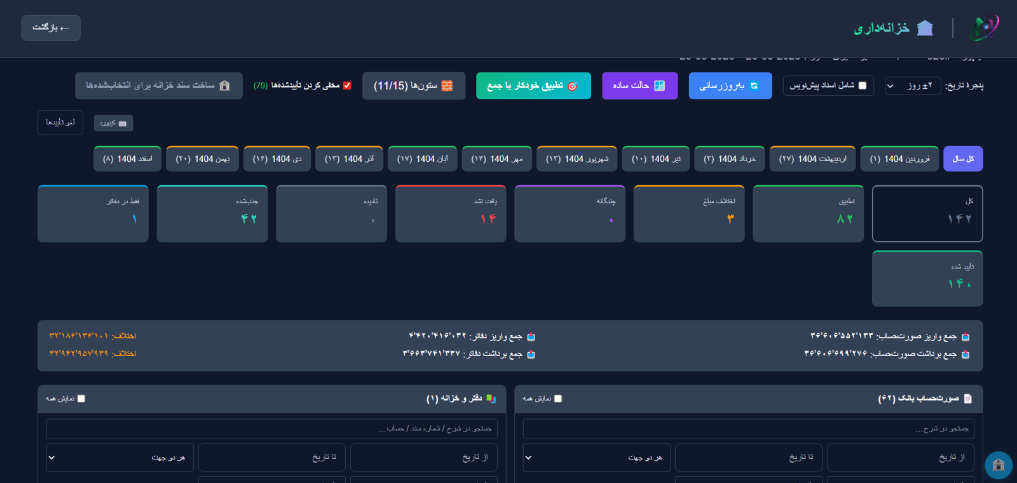The height and width of the screenshot is (483, 1017).
Task: Filter by the تأیید شده ۱۴۰ card
Action: [x=927, y=279]
